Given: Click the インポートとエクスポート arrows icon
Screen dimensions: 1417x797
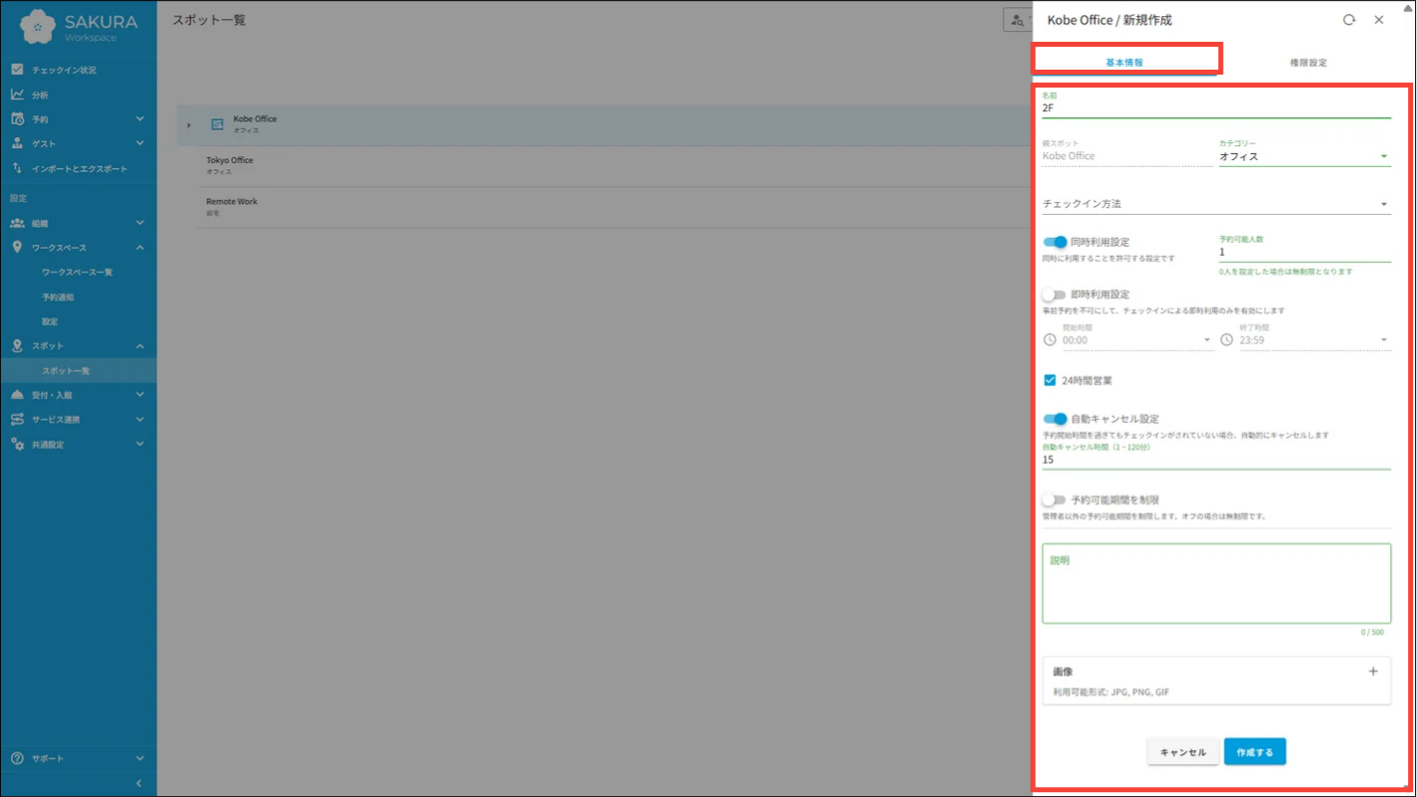Looking at the screenshot, I should [x=17, y=168].
